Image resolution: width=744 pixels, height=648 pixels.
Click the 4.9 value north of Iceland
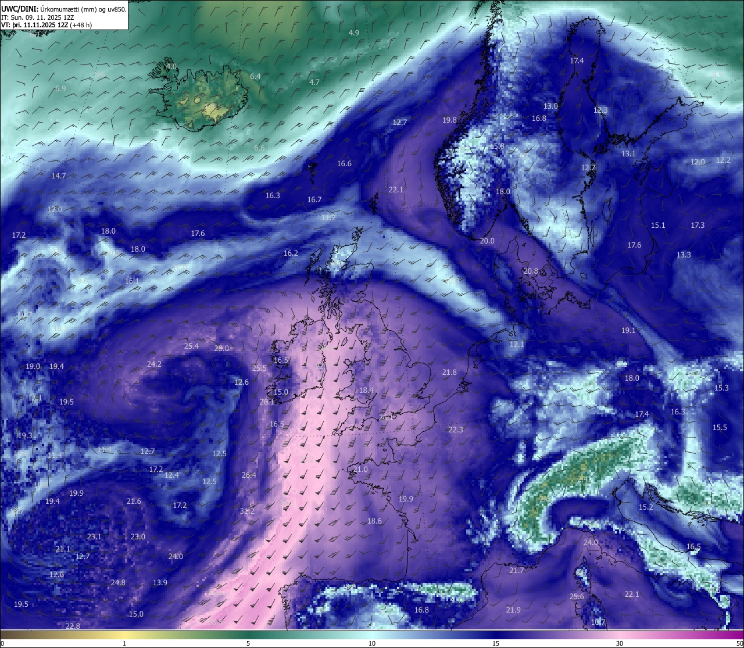[x=354, y=33]
